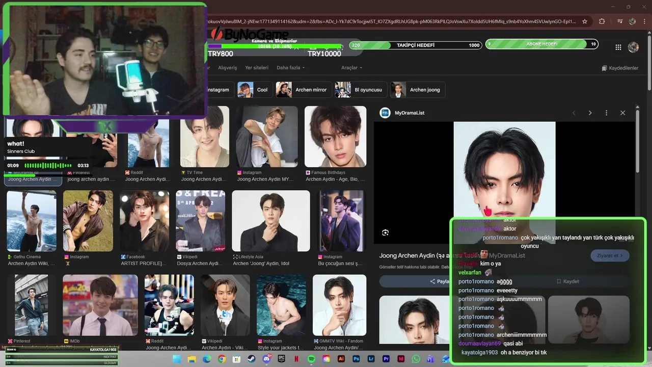This screenshot has height=367, width=652.
Task: Expand the Araçlar dropdown
Action: click(x=351, y=68)
